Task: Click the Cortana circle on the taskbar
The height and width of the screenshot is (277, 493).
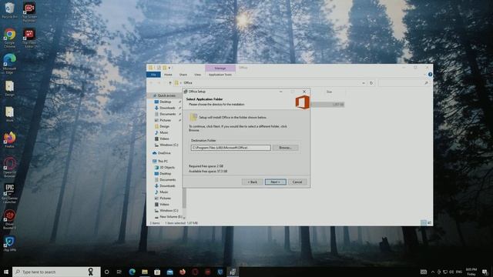Action: pos(106,272)
